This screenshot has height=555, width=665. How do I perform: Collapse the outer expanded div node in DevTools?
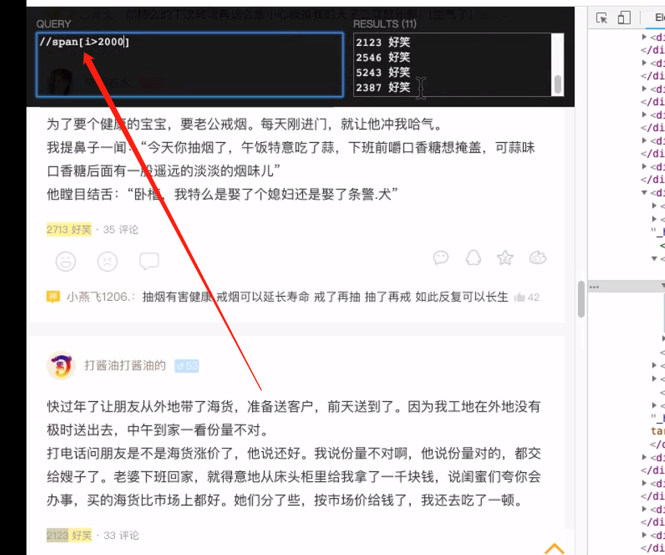tap(644, 193)
